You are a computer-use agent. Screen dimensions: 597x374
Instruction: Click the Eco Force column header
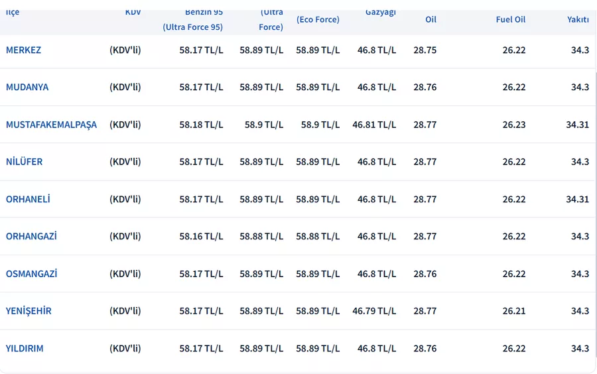click(318, 19)
